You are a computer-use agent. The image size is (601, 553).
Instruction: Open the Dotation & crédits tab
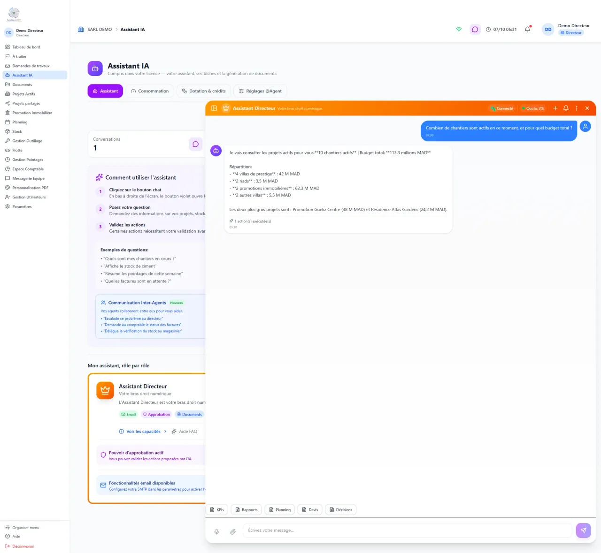[204, 91]
